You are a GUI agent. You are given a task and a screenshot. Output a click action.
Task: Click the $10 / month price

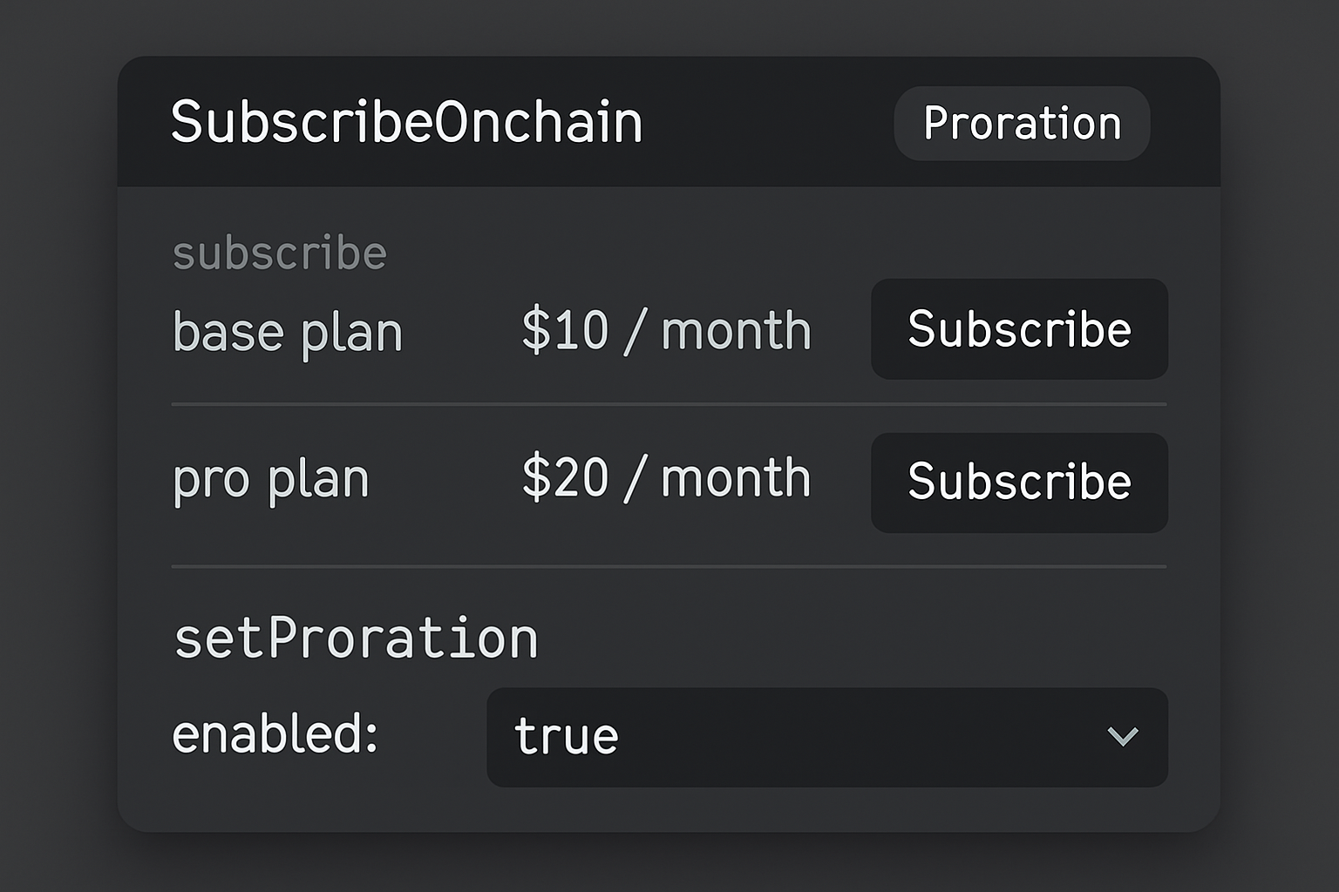pos(666,329)
